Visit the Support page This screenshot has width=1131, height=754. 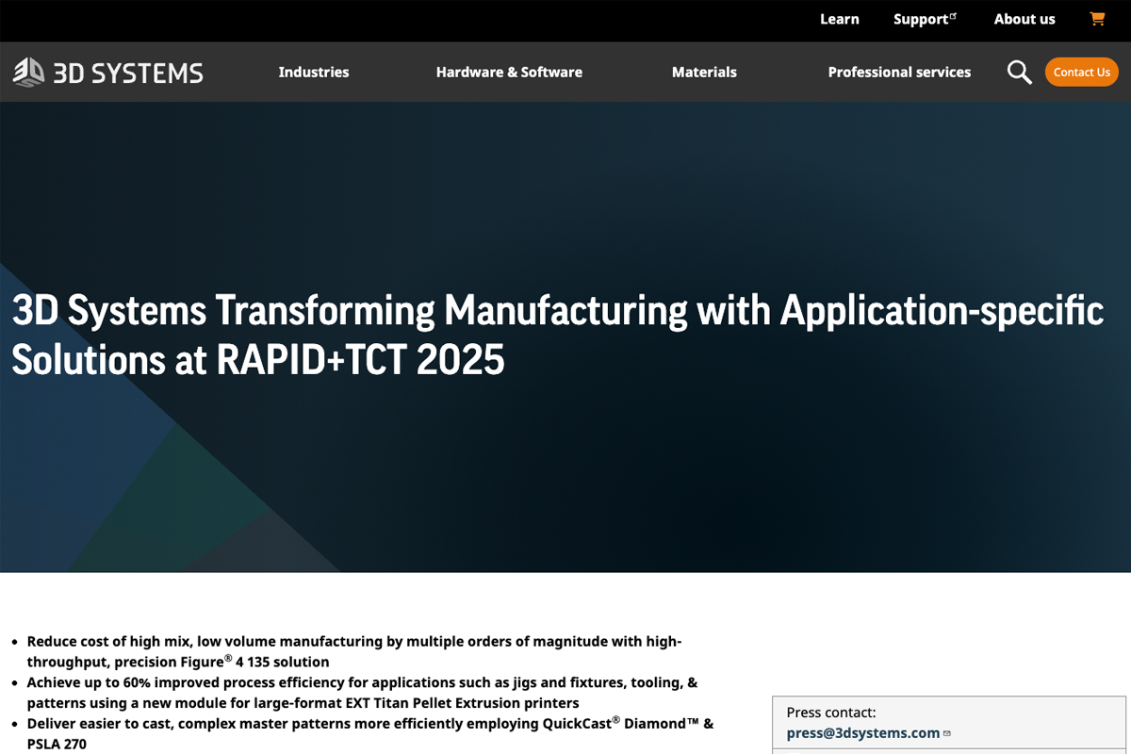point(925,19)
